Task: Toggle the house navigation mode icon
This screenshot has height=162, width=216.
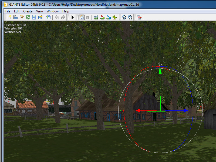Action: (x=82, y=17)
